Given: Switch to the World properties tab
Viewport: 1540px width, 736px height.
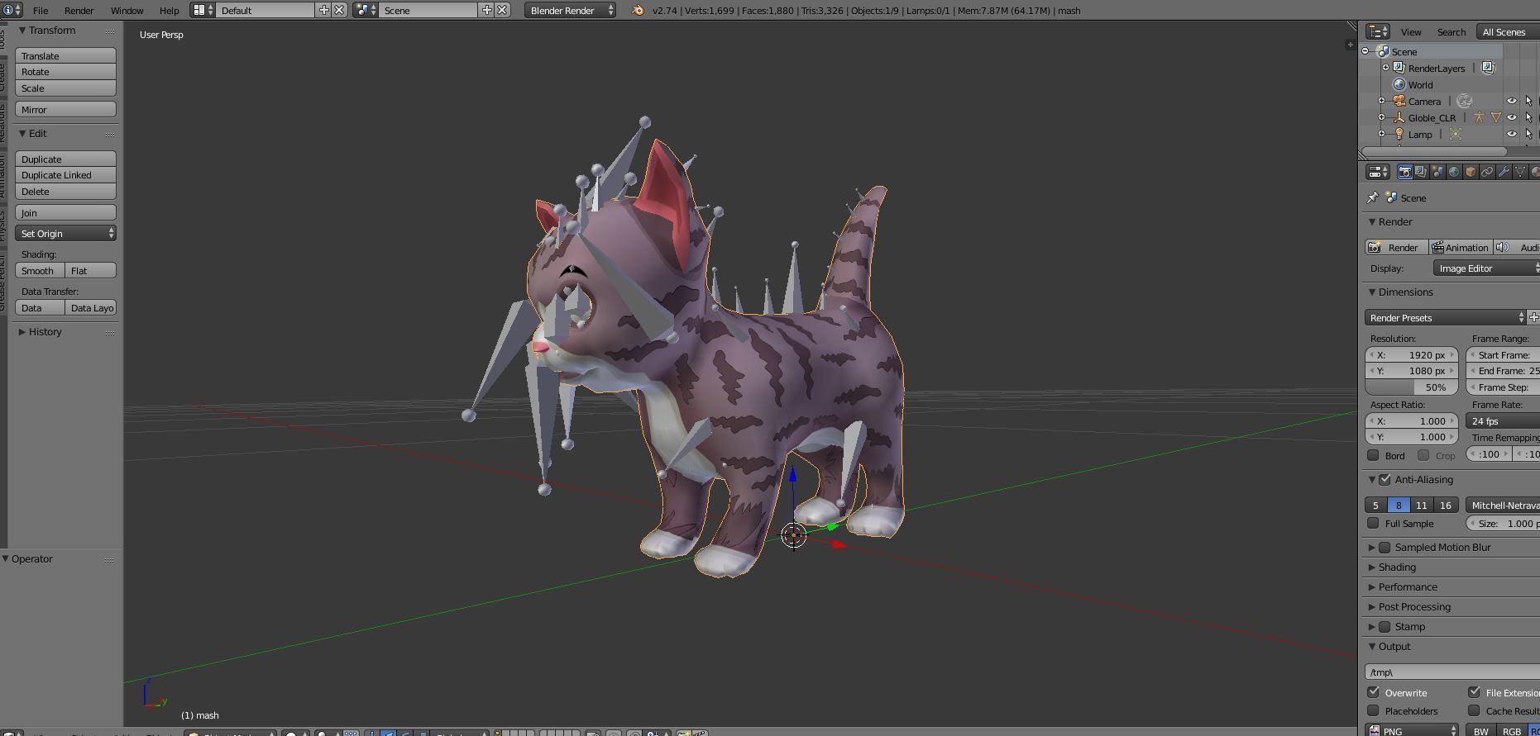Looking at the screenshot, I should [1454, 172].
